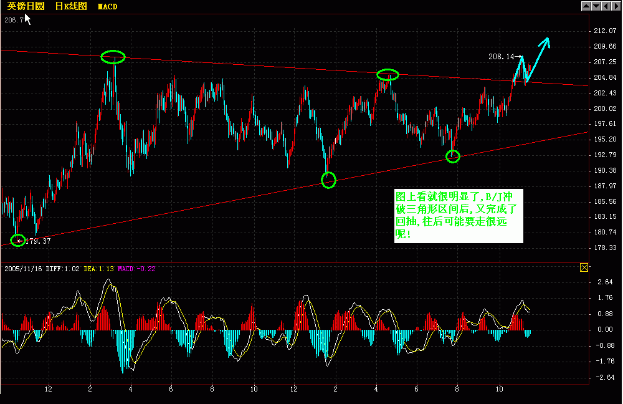
Task: Click the 日K线图 chart type label
Action: 71,6
